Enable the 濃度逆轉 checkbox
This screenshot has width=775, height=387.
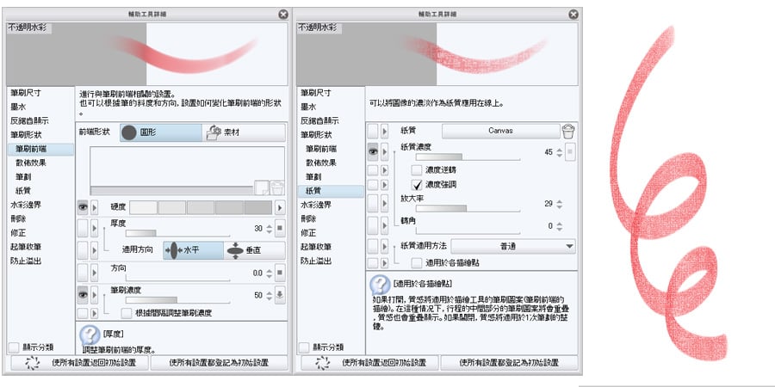click(x=418, y=170)
